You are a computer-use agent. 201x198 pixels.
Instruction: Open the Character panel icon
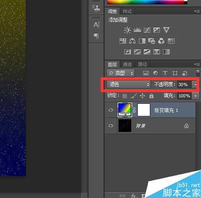pyautogui.click(x=96, y=25)
